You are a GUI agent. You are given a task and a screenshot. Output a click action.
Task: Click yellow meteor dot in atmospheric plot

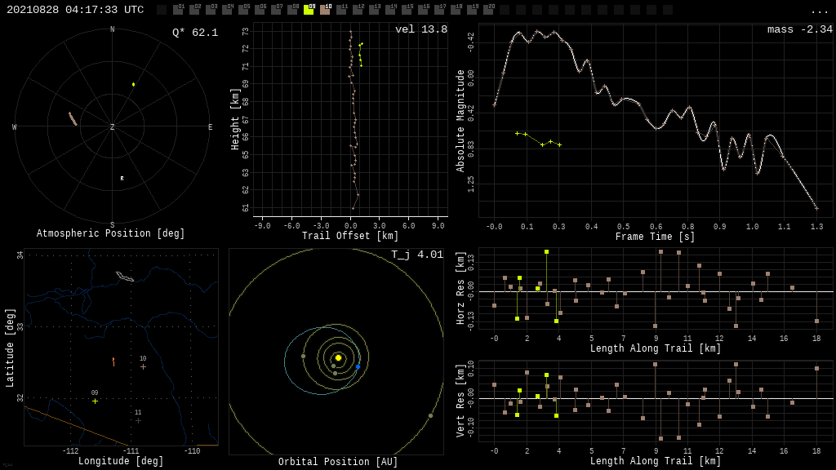133,84
